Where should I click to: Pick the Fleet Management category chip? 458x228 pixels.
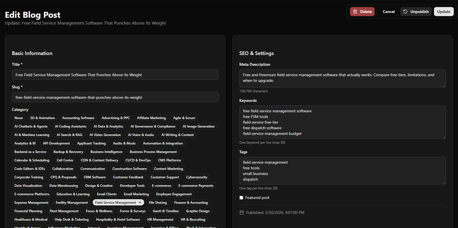click(64, 211)
